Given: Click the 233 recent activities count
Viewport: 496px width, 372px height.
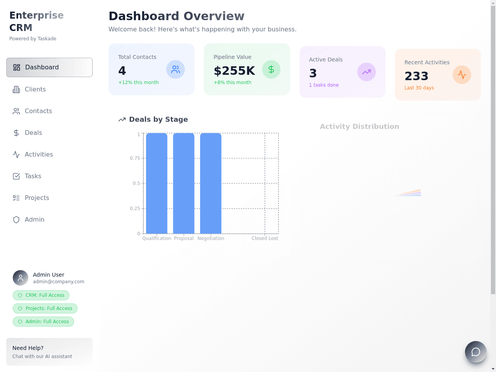Looking at the screenshot, I should point(417,76).
